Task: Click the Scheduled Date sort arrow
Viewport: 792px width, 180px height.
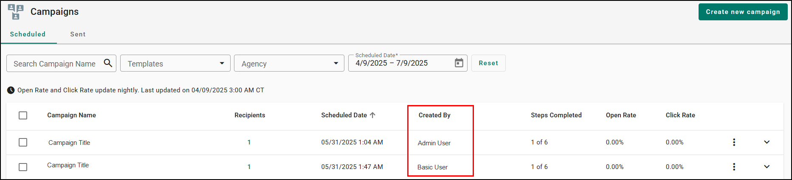Action: (x=372, y=115)
